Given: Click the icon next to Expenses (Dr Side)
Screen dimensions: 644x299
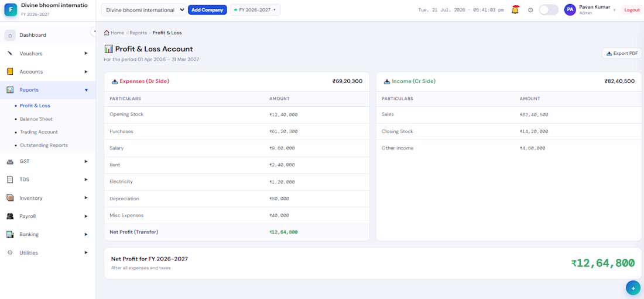Looking at the screenshot, I should pyautogui.click(x=115, y=82).
